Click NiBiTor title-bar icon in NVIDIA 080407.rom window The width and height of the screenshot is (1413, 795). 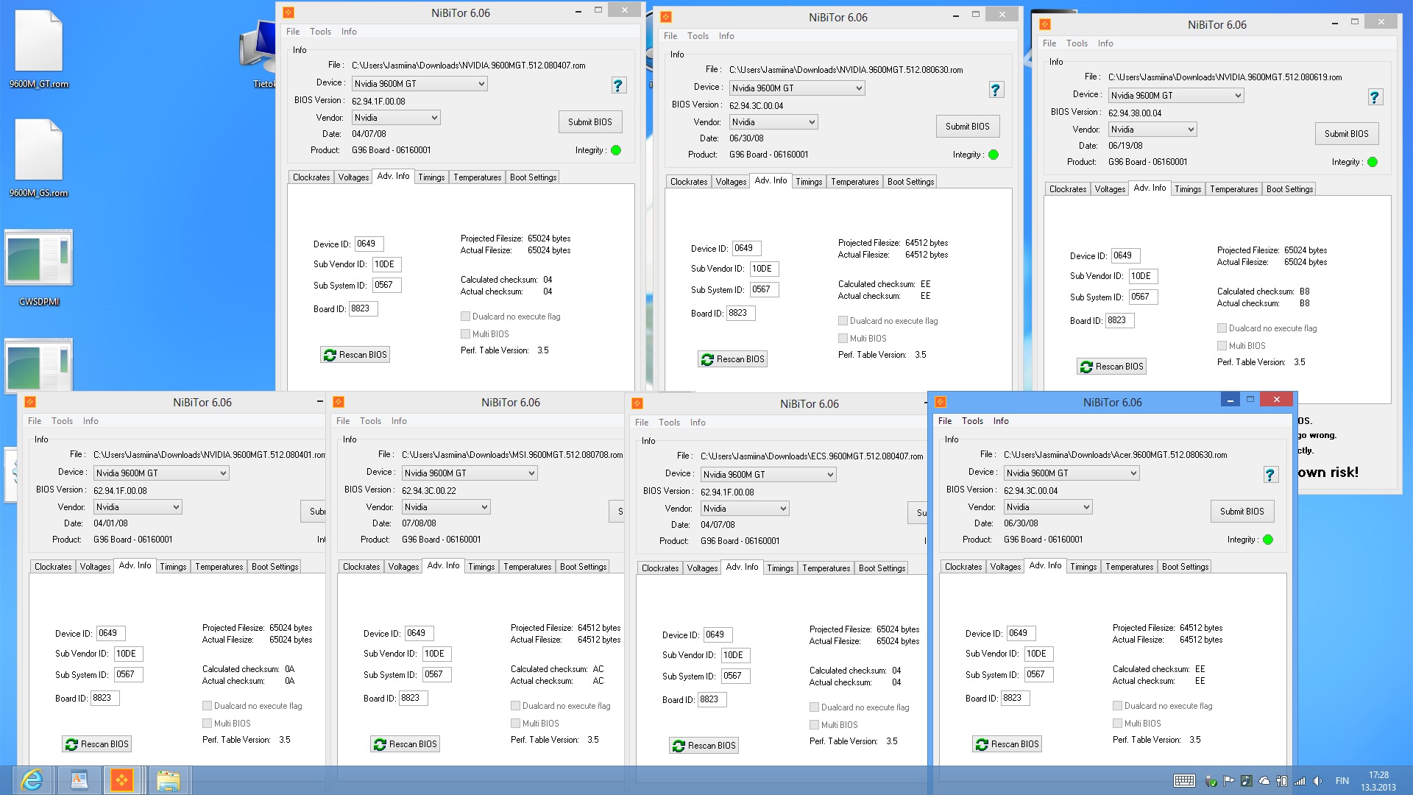click(x=288, y=13)
